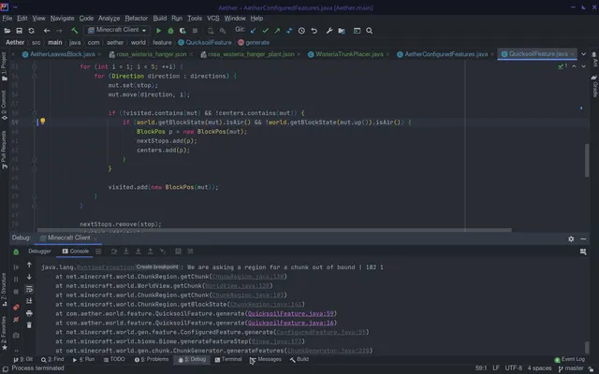
Task: Expand the hidden editor tabs list chevron
Action: pos(583,54)
